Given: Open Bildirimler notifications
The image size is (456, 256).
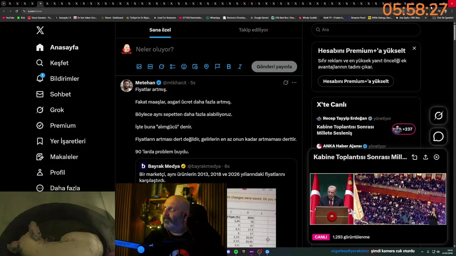Looking at the screenshot, I should pyautogui.click(x=58, y=79).
